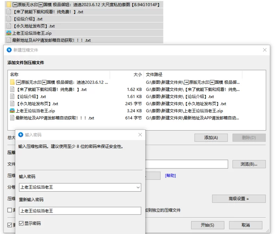Click the app icon in the 新建压缩文件 title bar
This screenshot has width=278, height=234.
(9, 50)
